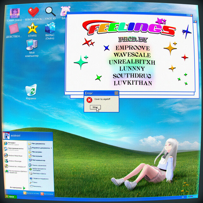This screenshot has width=203, height=203.
Task: Launch Internet Explorer from the start menu
Action: 11,144
